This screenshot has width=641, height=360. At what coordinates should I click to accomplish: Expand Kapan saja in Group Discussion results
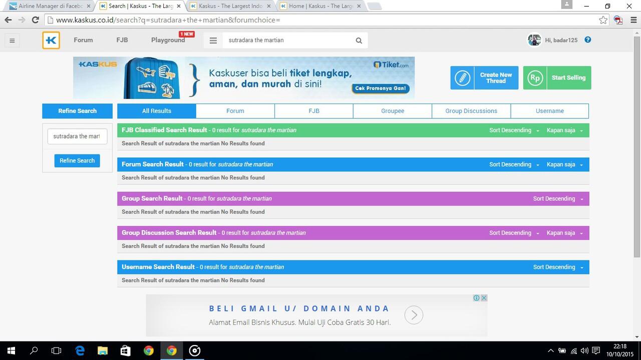pyautogui.click(x=565, y=233)
